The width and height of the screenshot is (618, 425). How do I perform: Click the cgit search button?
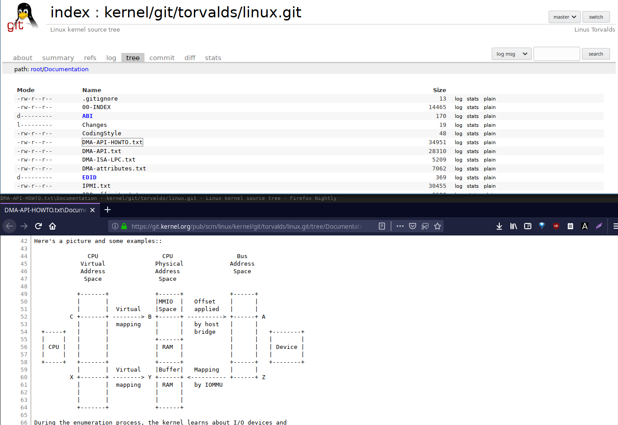click(596, 54)
